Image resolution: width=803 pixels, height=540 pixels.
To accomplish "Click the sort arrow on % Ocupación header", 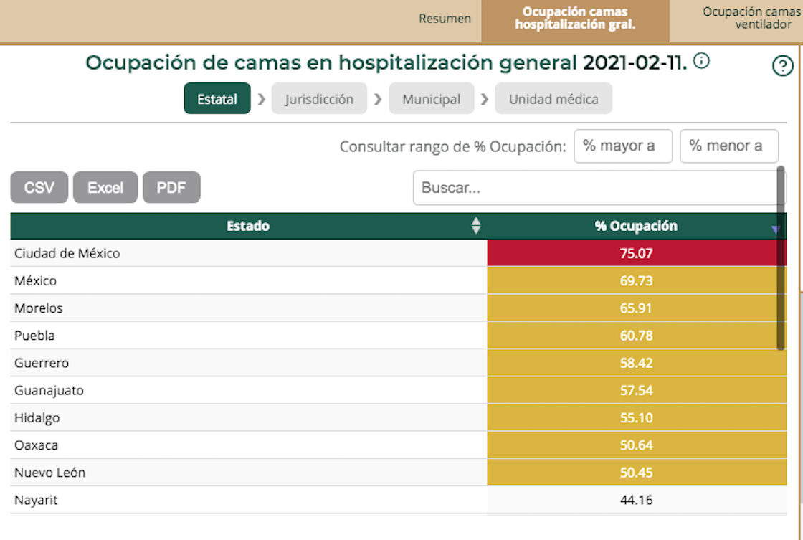I will pos(776,228).
